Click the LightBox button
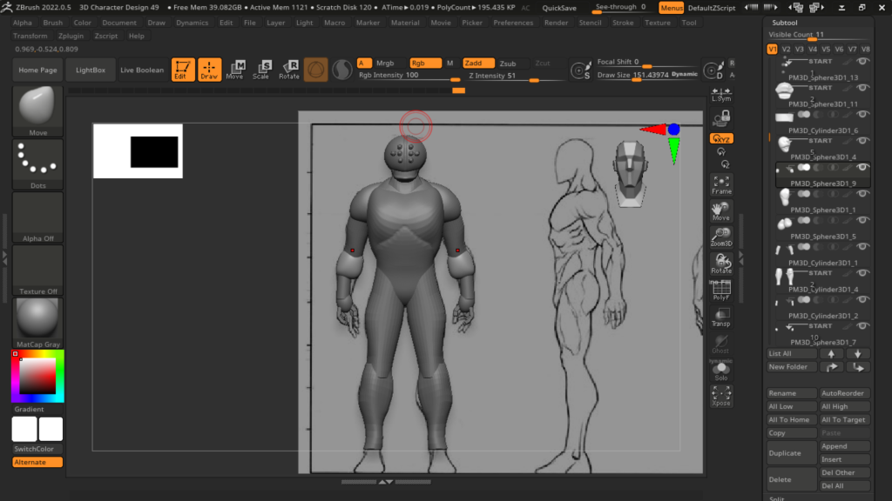892x501 pixels. click(x=91, y=70)
